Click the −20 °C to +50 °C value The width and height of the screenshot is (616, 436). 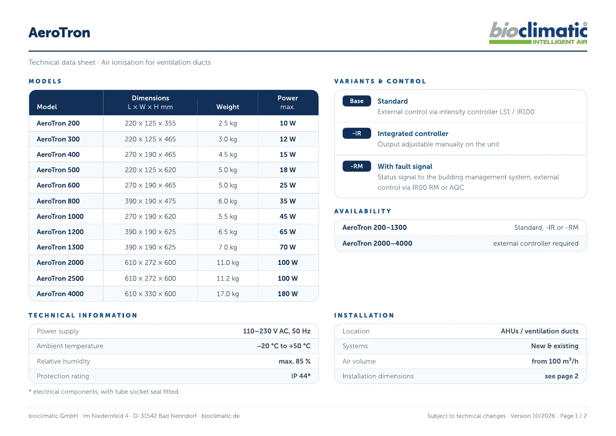284,346
